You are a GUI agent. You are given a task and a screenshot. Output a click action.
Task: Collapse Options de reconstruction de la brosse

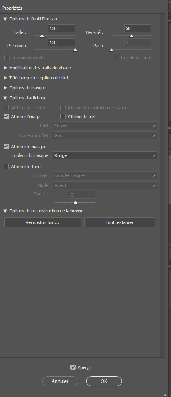coord(5,211)
